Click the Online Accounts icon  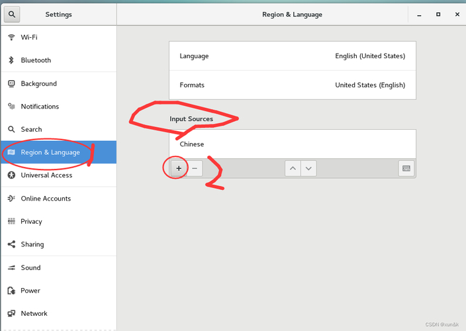pyautogui.click(x=11, y=198)
